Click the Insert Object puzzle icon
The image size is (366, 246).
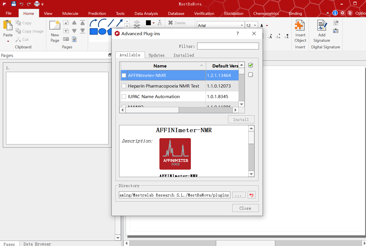coord(300,25)
